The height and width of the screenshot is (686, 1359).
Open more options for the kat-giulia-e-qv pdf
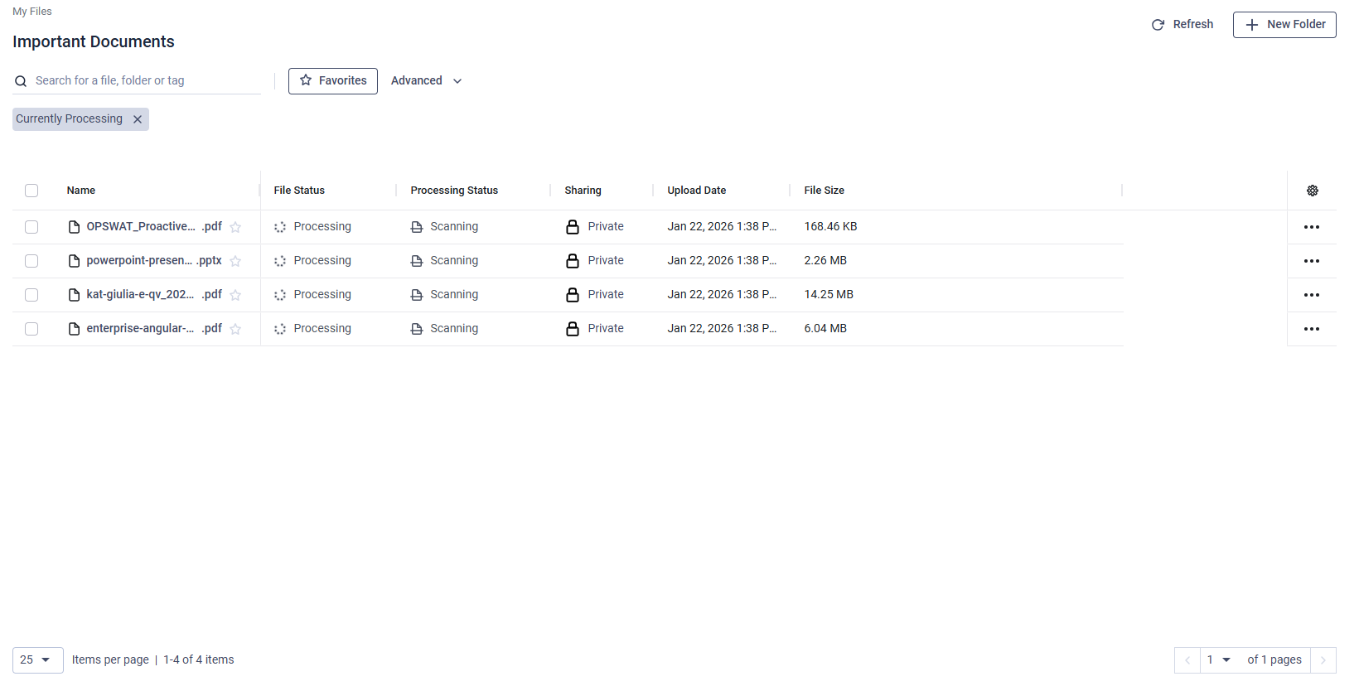click(x=1311, y=295)
